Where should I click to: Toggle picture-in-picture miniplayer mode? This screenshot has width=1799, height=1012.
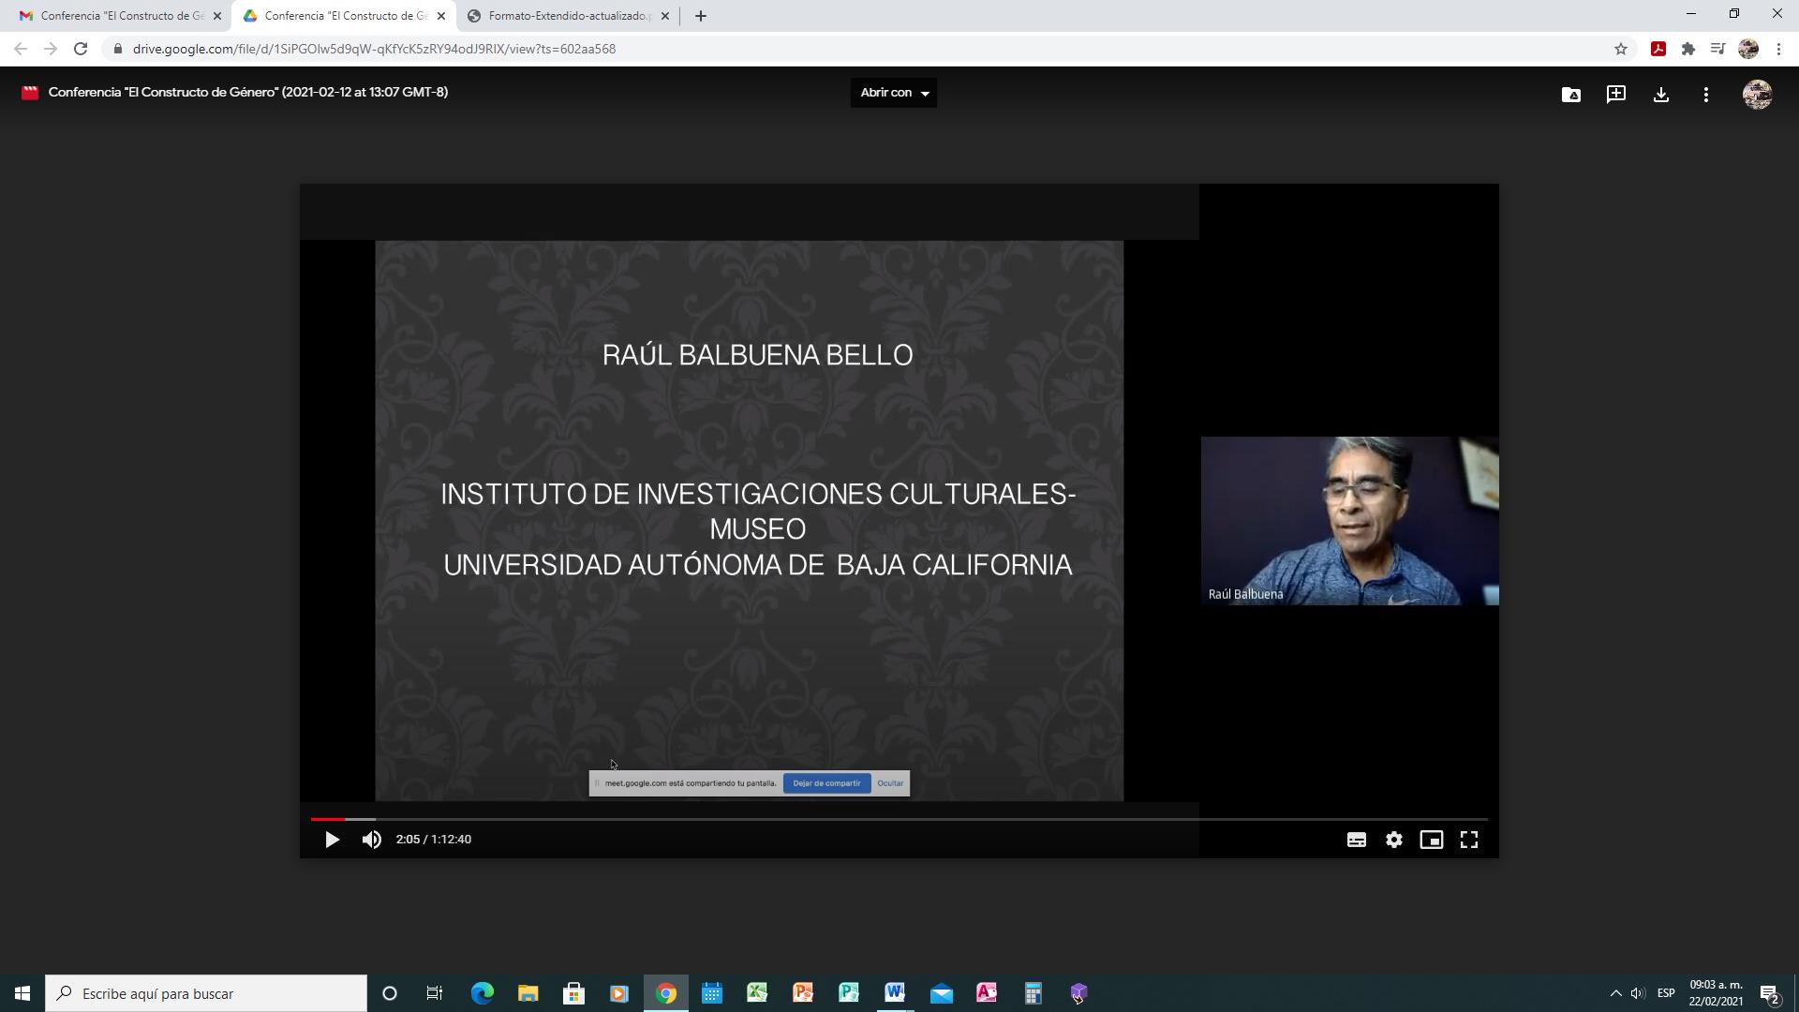pyautogui.click(x=1432, y=840)
